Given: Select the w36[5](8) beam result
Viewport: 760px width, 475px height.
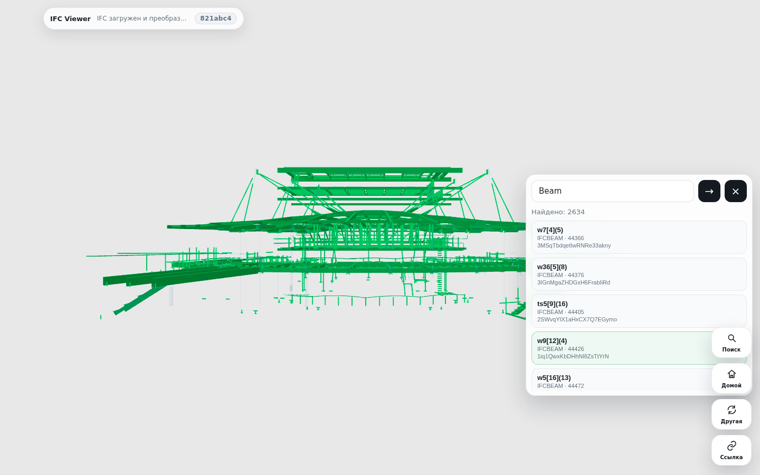Looking at the screenshot, I should click(x=639, y=274).
